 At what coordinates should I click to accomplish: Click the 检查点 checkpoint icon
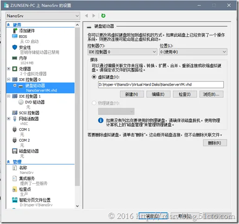[14, 189]
